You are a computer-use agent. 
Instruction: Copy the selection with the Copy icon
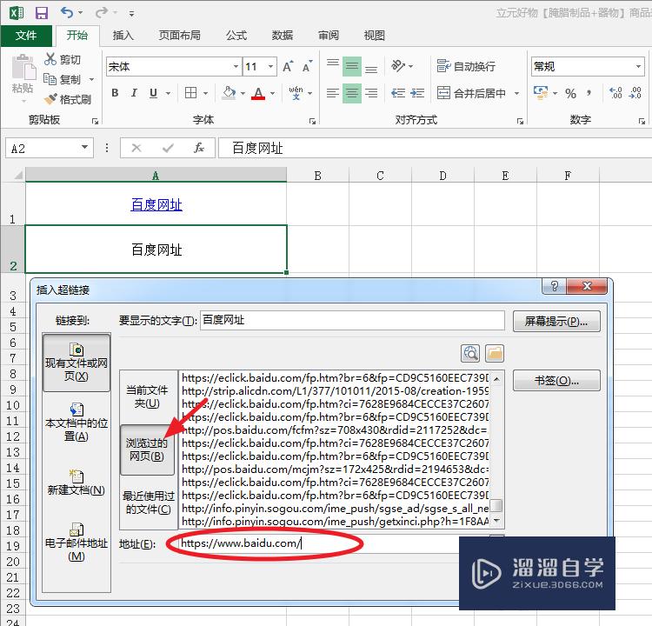pyautogui.click(x=50, y=78)
